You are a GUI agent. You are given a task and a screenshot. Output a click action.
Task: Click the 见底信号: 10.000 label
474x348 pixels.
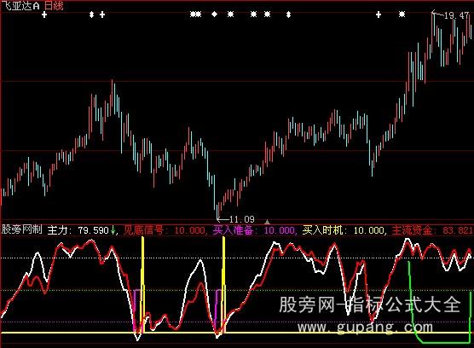tap(165, 230)
